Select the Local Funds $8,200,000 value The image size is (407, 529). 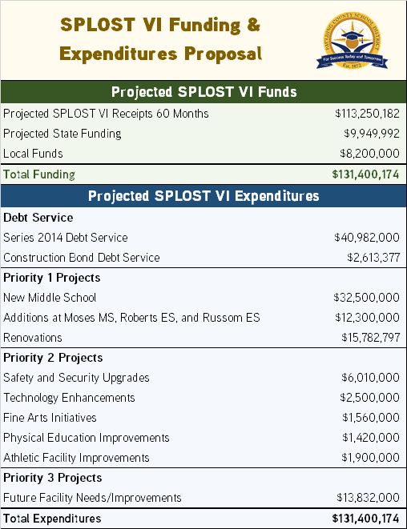tap(370, 154)
